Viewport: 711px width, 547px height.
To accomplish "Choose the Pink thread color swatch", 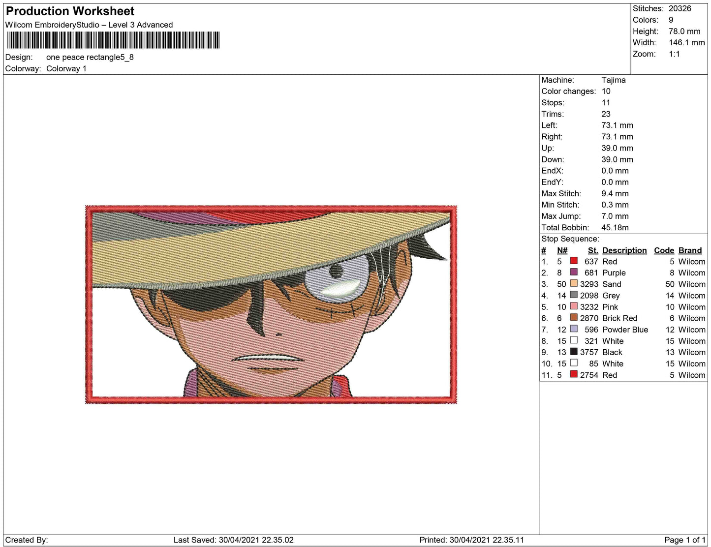I will (574, 306).
